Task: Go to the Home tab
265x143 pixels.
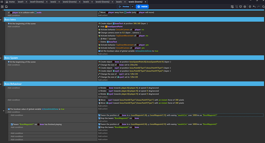Action: point(10,2)
